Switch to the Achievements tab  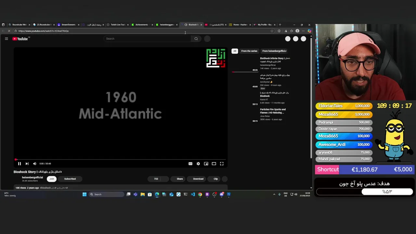click(x=142, y=25)
